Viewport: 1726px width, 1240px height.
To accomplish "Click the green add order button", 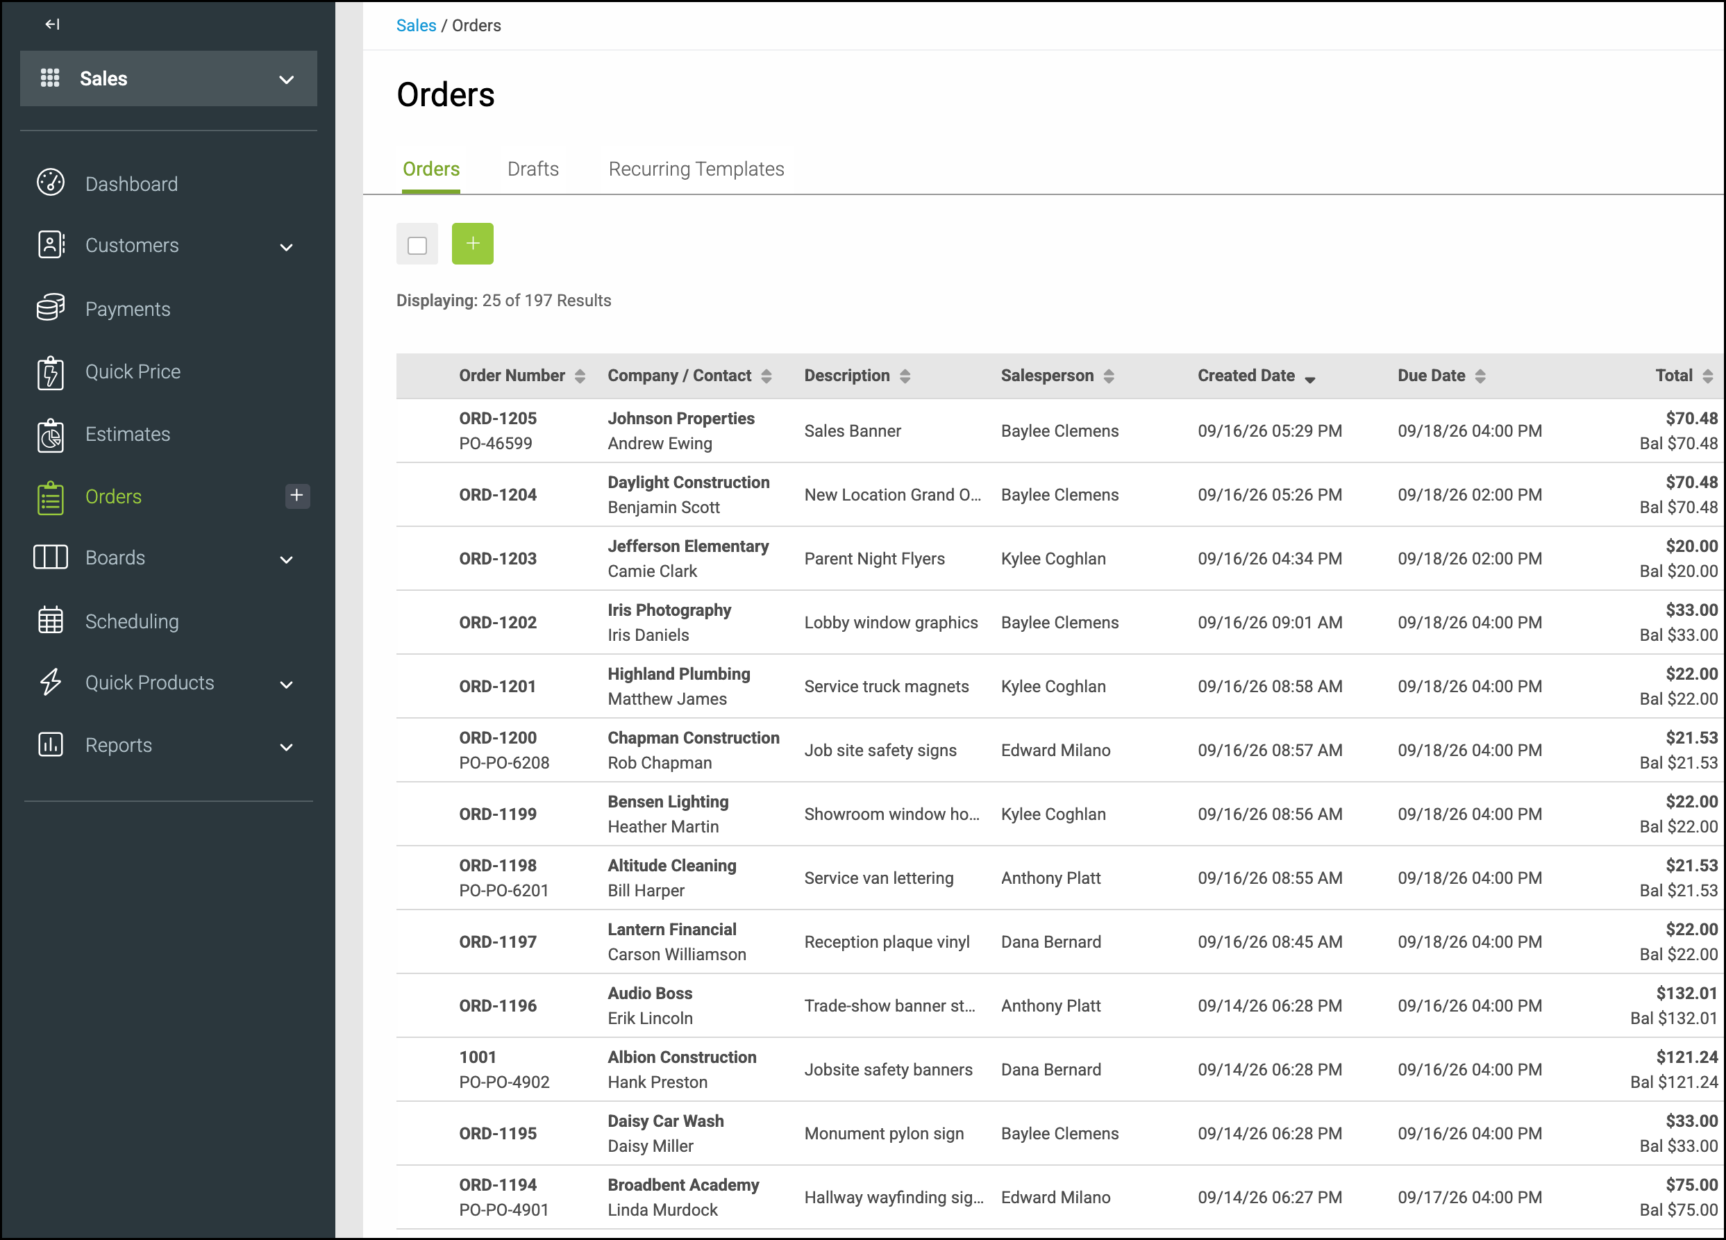I will point(473,244).
